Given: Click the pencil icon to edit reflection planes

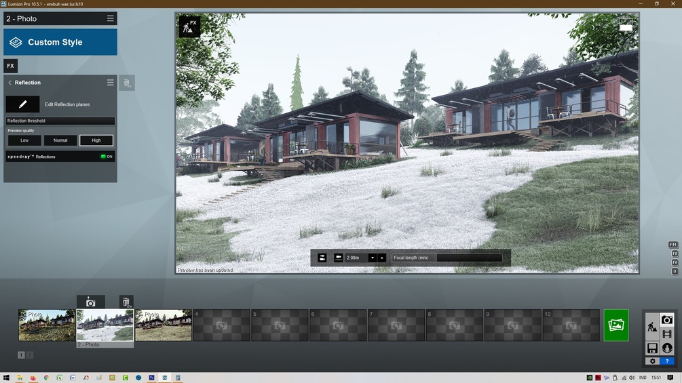Looking at the screenshot, I should pyautogui.click(x=22, y=104).
